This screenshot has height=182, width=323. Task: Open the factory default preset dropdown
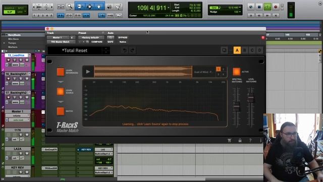tap(91, 37)
